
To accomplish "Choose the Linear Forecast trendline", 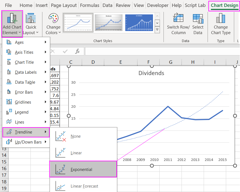I will click(x=84, y=186).
